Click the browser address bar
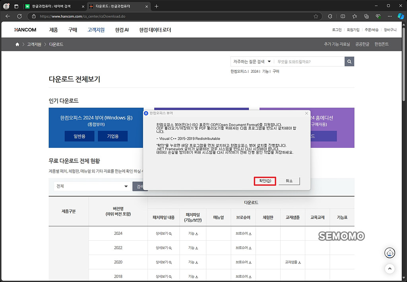Screen dimensions: 407x282 pyautogui.click(x=174, y=16)
